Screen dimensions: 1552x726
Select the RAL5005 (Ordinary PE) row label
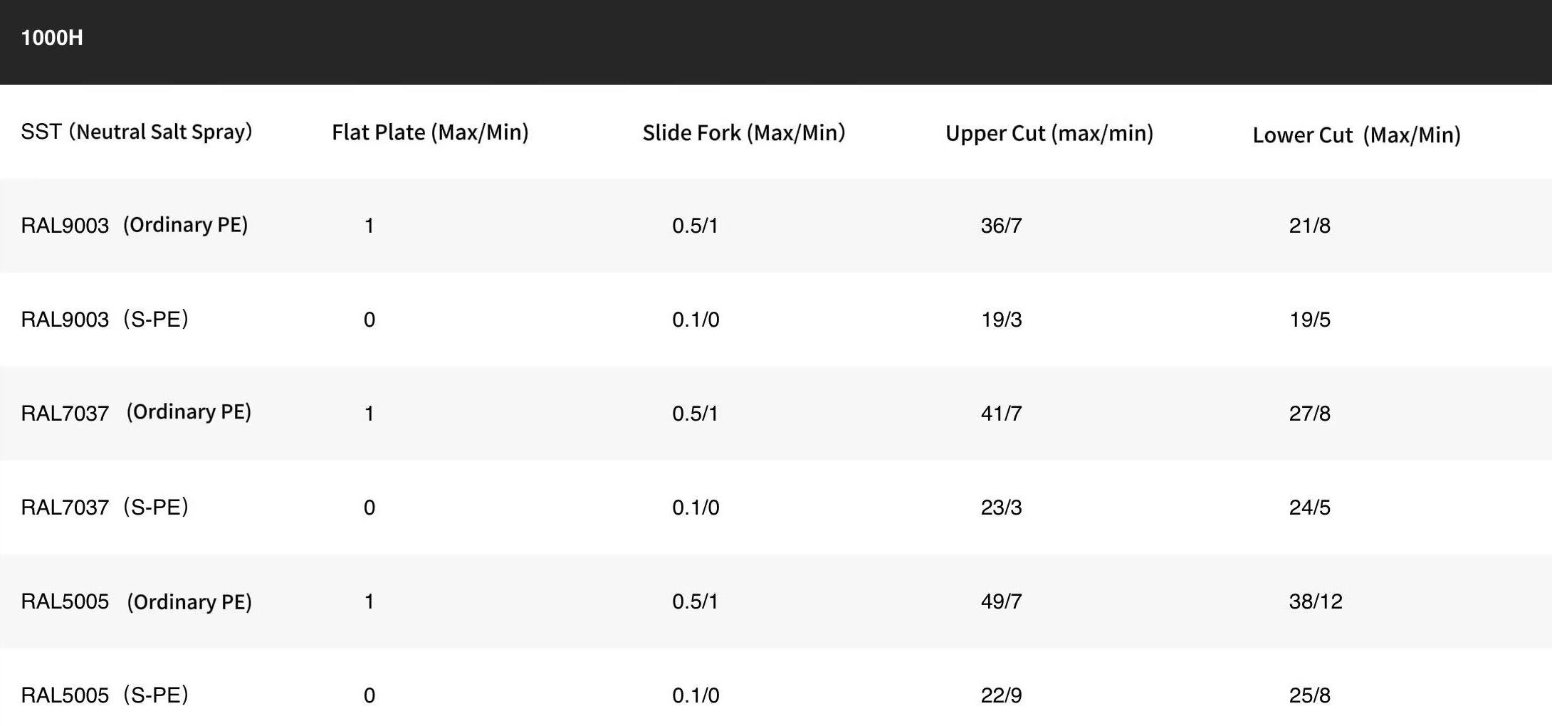coord(136,601)
